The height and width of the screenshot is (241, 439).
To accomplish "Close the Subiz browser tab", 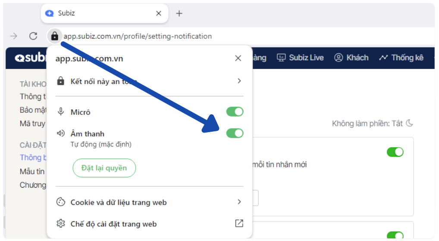I will point(159,13).
